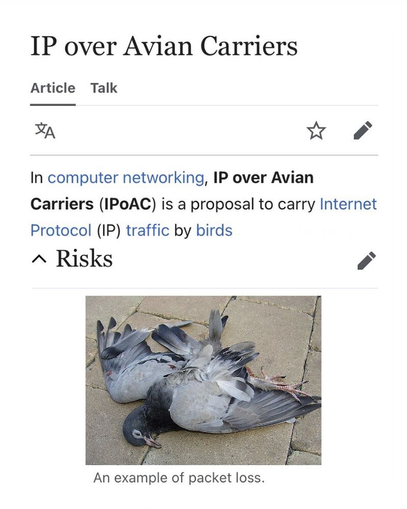The image size is (407, 509).
Task: Follow the Internet link
Action: click(348, 204)
